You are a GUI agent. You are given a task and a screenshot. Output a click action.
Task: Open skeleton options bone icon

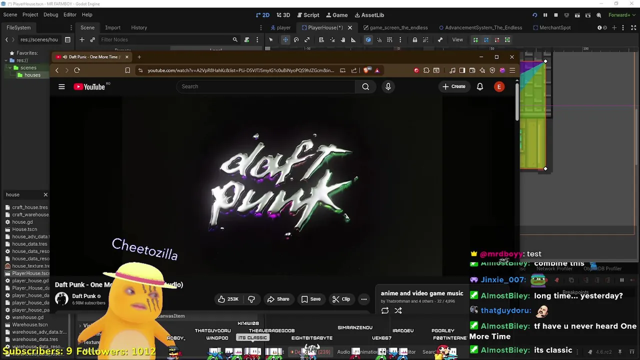point(440,39)
